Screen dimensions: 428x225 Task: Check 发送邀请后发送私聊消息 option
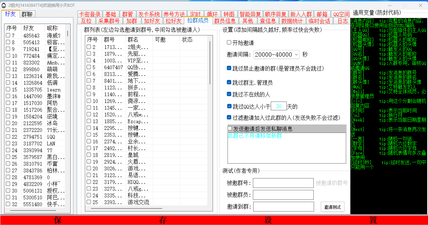[x=230, y=129]
